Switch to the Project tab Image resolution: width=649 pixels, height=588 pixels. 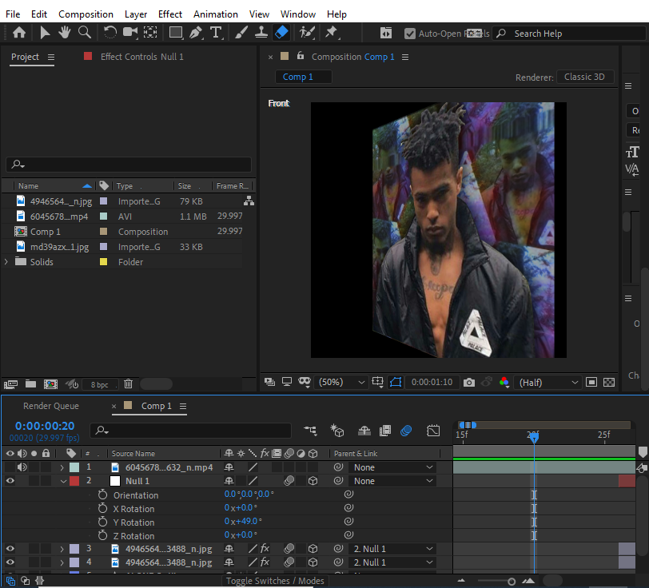pyautogui.click(x=24, y=57)
